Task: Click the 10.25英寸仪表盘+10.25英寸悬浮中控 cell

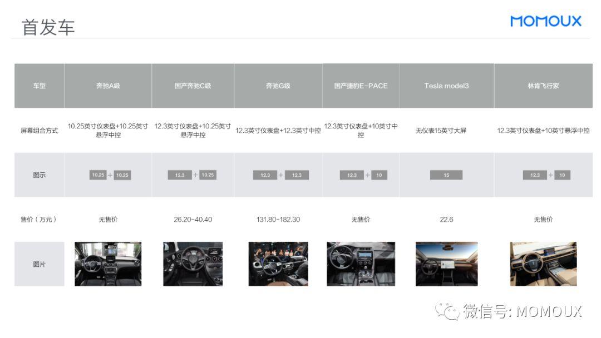Action: coord(108,131)
